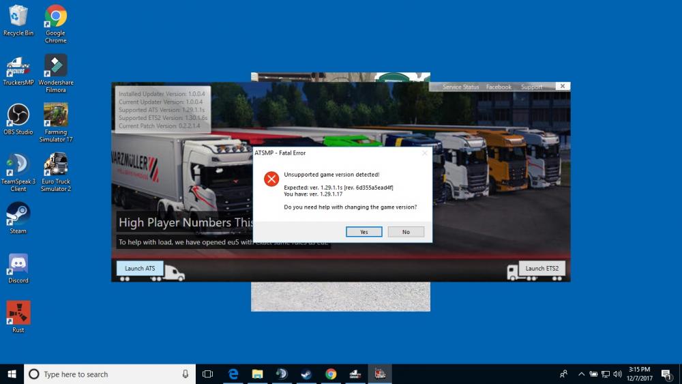682x384 pixels.
Task: Open the Service Status link
Action: pos(460,87)
